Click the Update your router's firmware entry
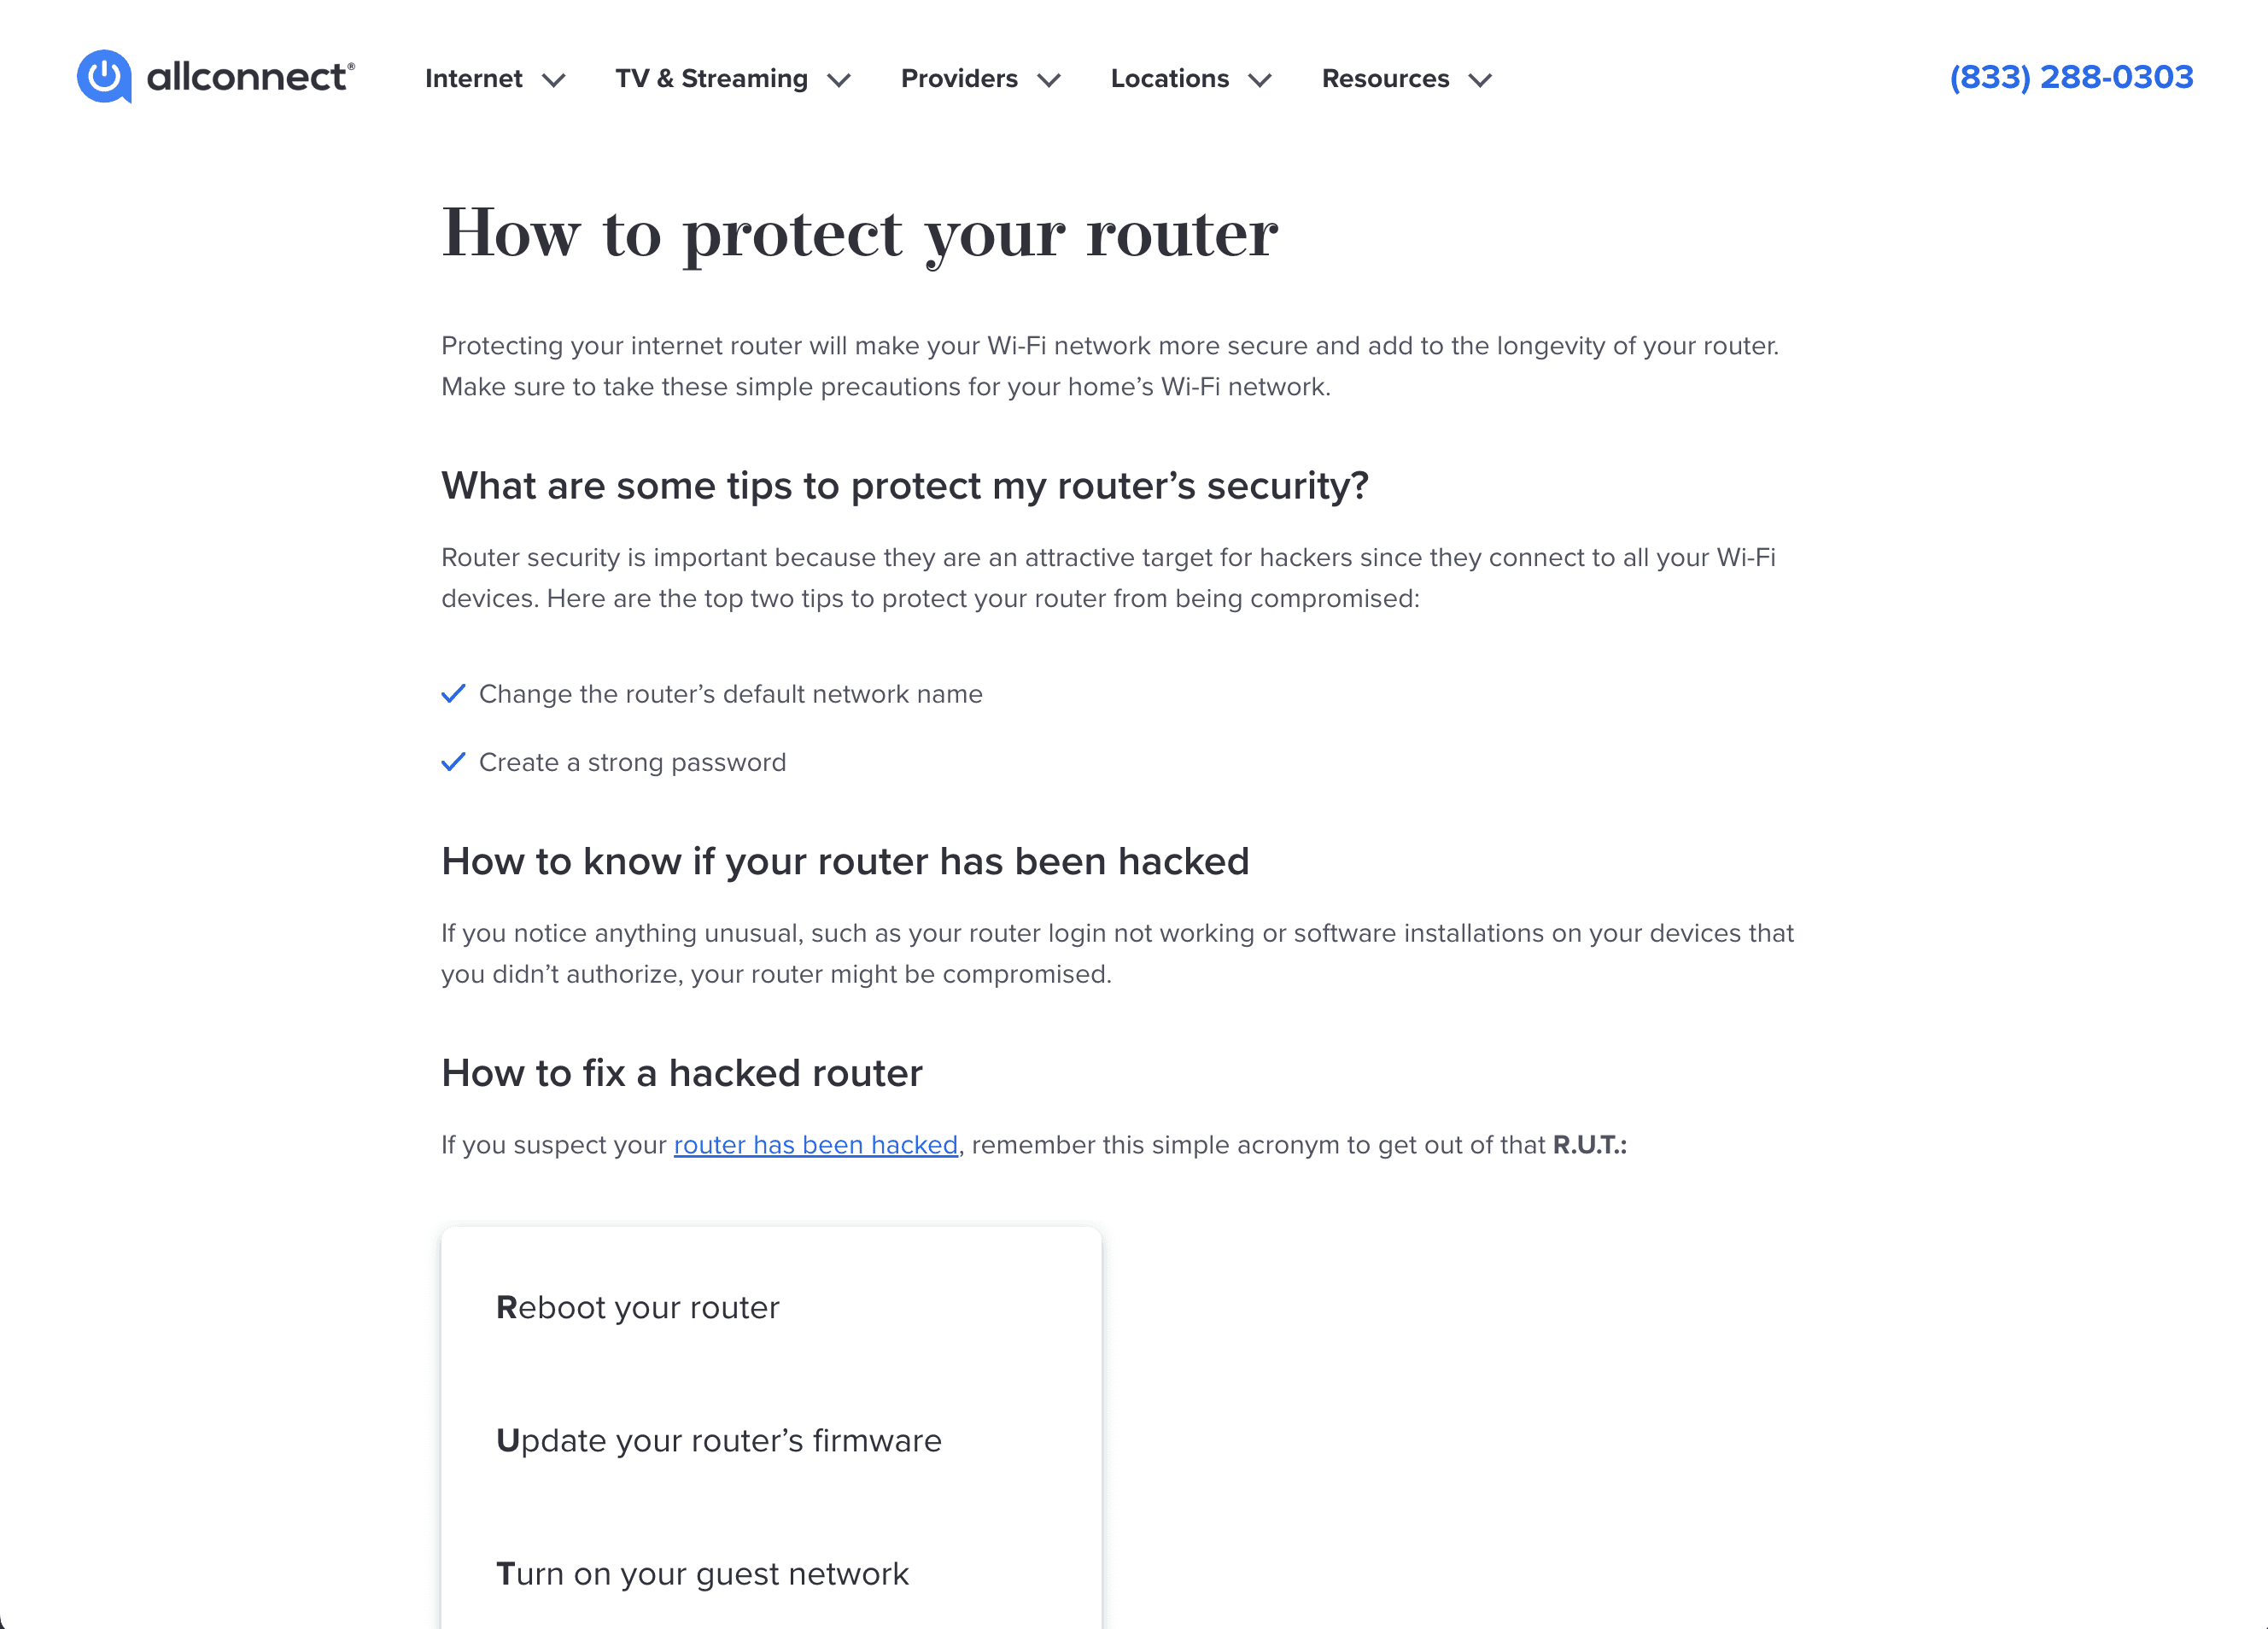2268x1629 pixels. tap(718, 1440)
